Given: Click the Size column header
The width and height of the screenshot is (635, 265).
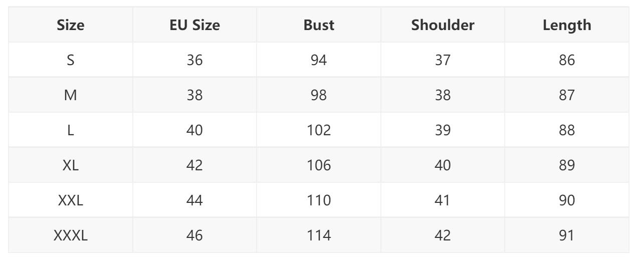Looking at the screenshot, I should [x=71, y=26].
